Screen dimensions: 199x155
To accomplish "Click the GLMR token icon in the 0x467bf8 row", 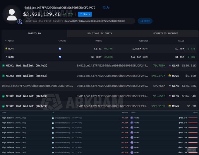I will (x=132, y=128).
